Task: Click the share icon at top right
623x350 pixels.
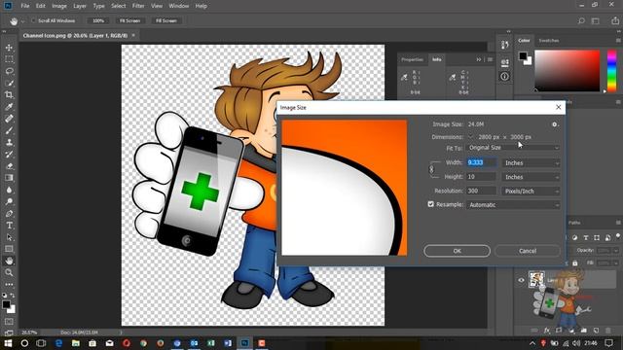Action: [615, 20]
